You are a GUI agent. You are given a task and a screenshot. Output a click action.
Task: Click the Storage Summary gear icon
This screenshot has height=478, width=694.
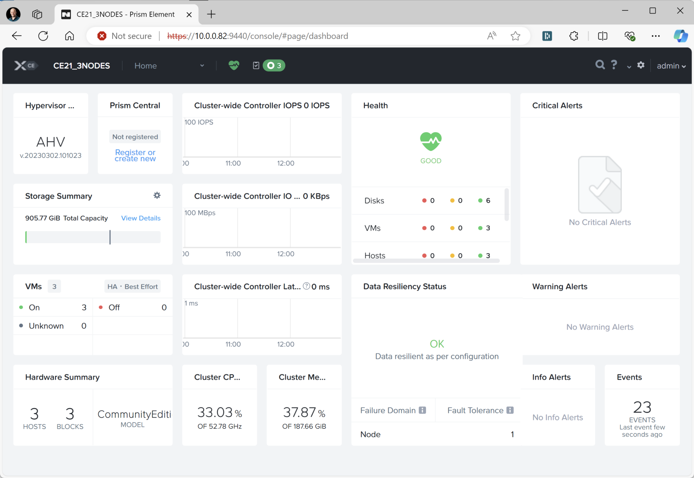coord(157,195)
